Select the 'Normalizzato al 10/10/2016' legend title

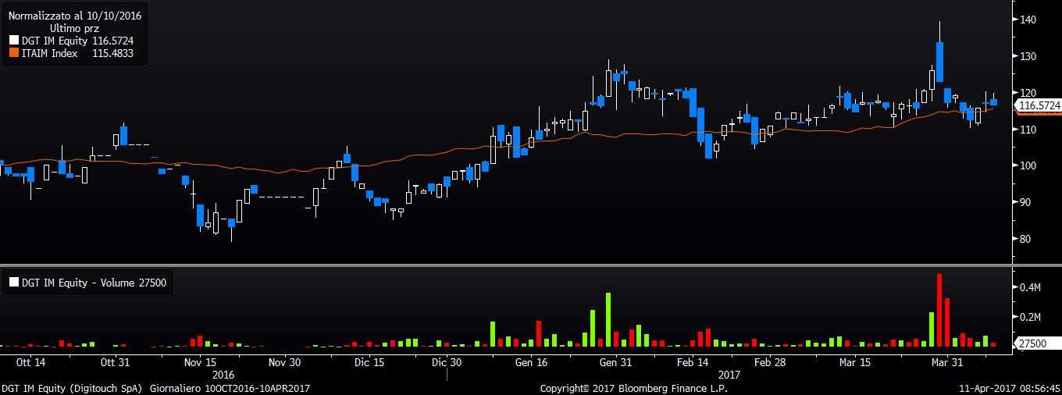point(74,16)
